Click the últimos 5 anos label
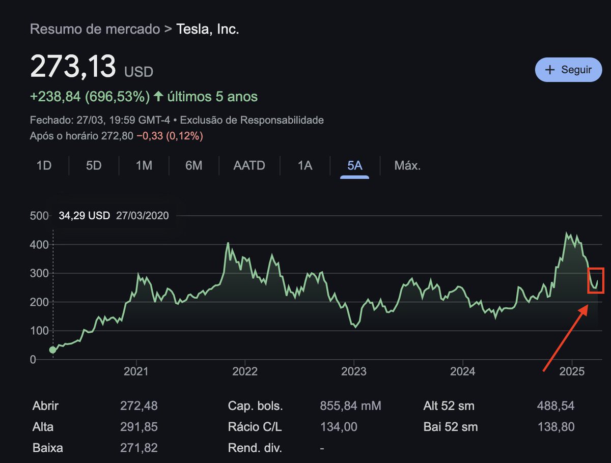The width and height of the screenshot is (611, 463). (x=212, y=96)
